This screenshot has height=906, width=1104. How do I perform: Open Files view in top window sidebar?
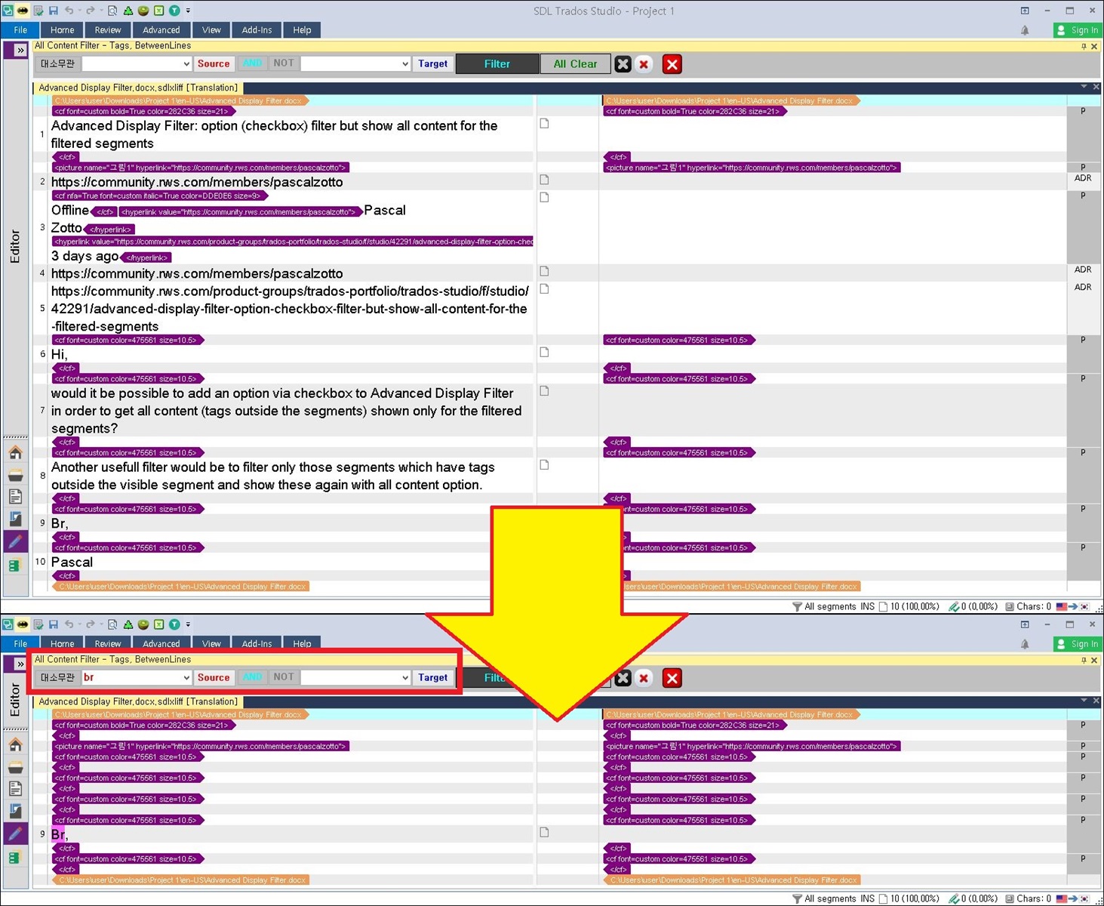pyautogui.click(x=15, y=497)
